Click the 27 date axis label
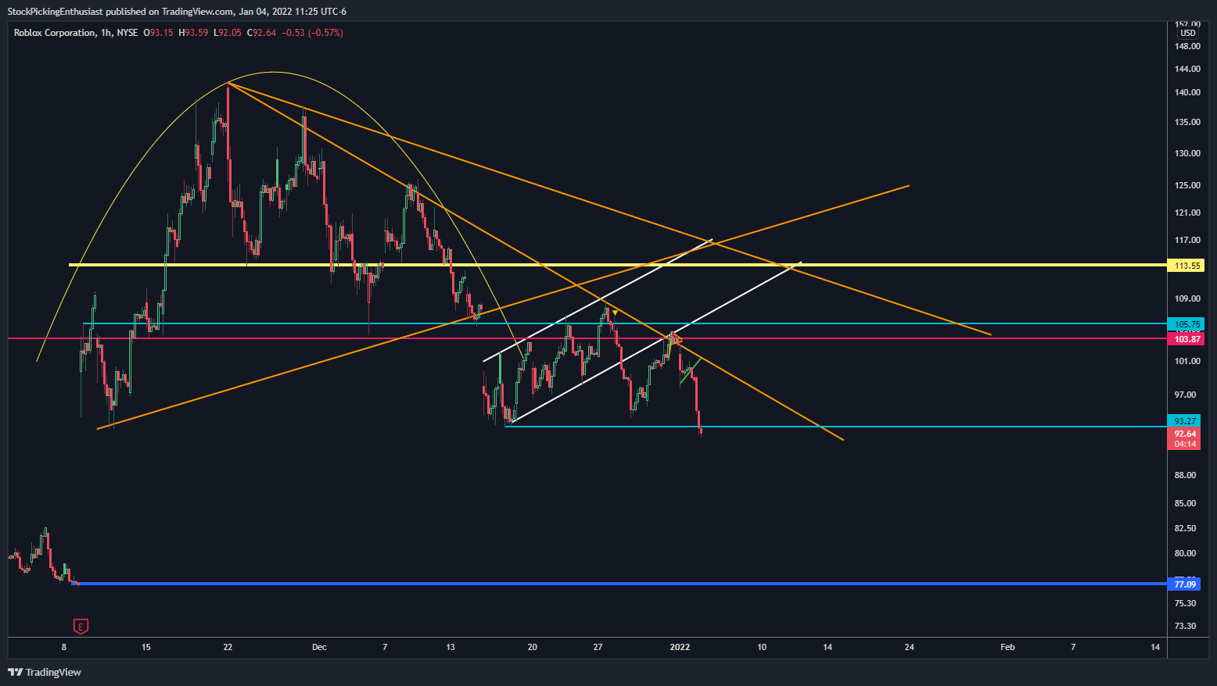 coord(598,647)
